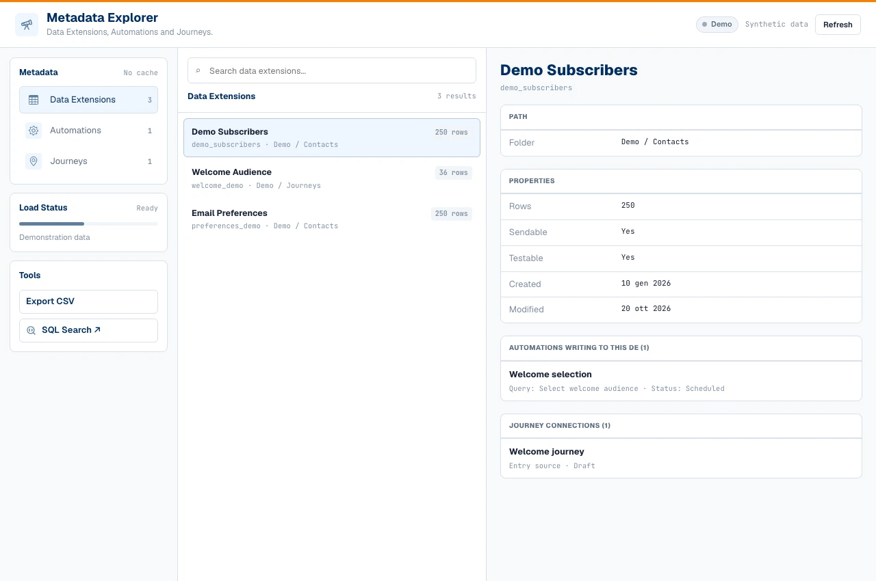Focus the Search data extensions field
Screen dimensions: 876x581
click(332, 70)
